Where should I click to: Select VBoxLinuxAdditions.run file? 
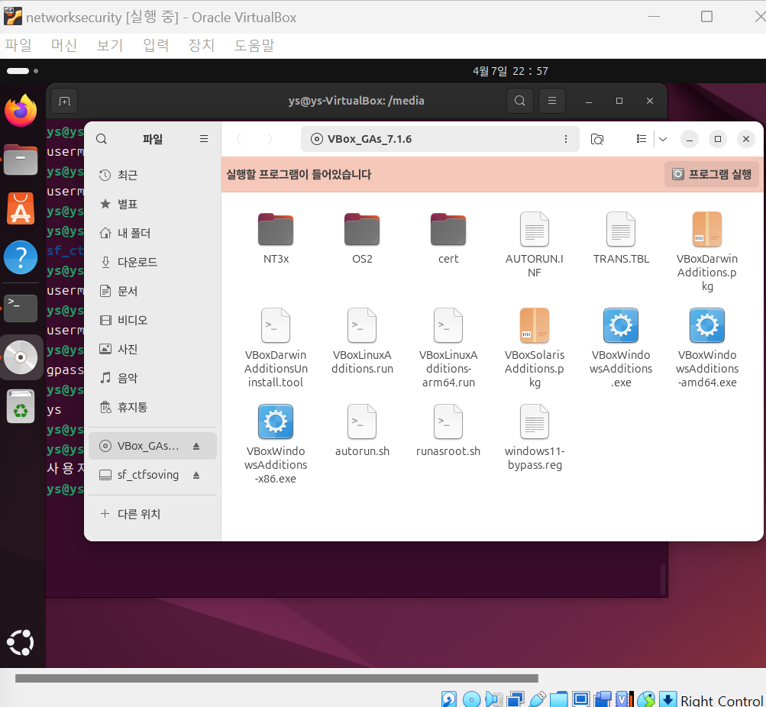[x=362, y=341]
